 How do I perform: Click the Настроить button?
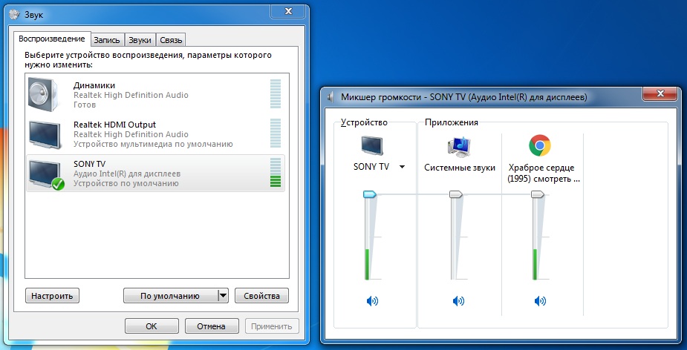[52, 296]
